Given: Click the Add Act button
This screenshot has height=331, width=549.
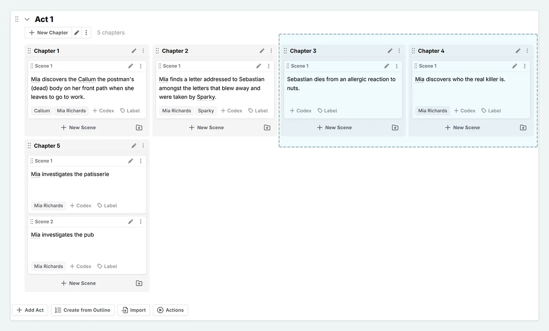Looking at the screenshot, I should click(30, 310).
